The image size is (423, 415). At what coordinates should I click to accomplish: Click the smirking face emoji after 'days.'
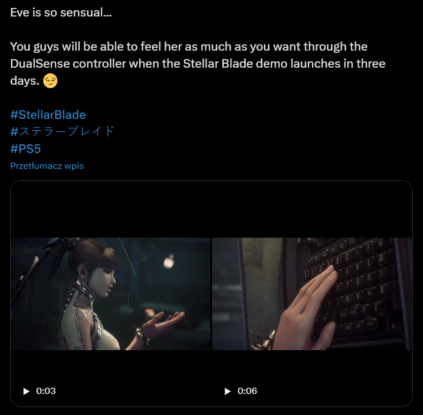[x=50, y=81]
